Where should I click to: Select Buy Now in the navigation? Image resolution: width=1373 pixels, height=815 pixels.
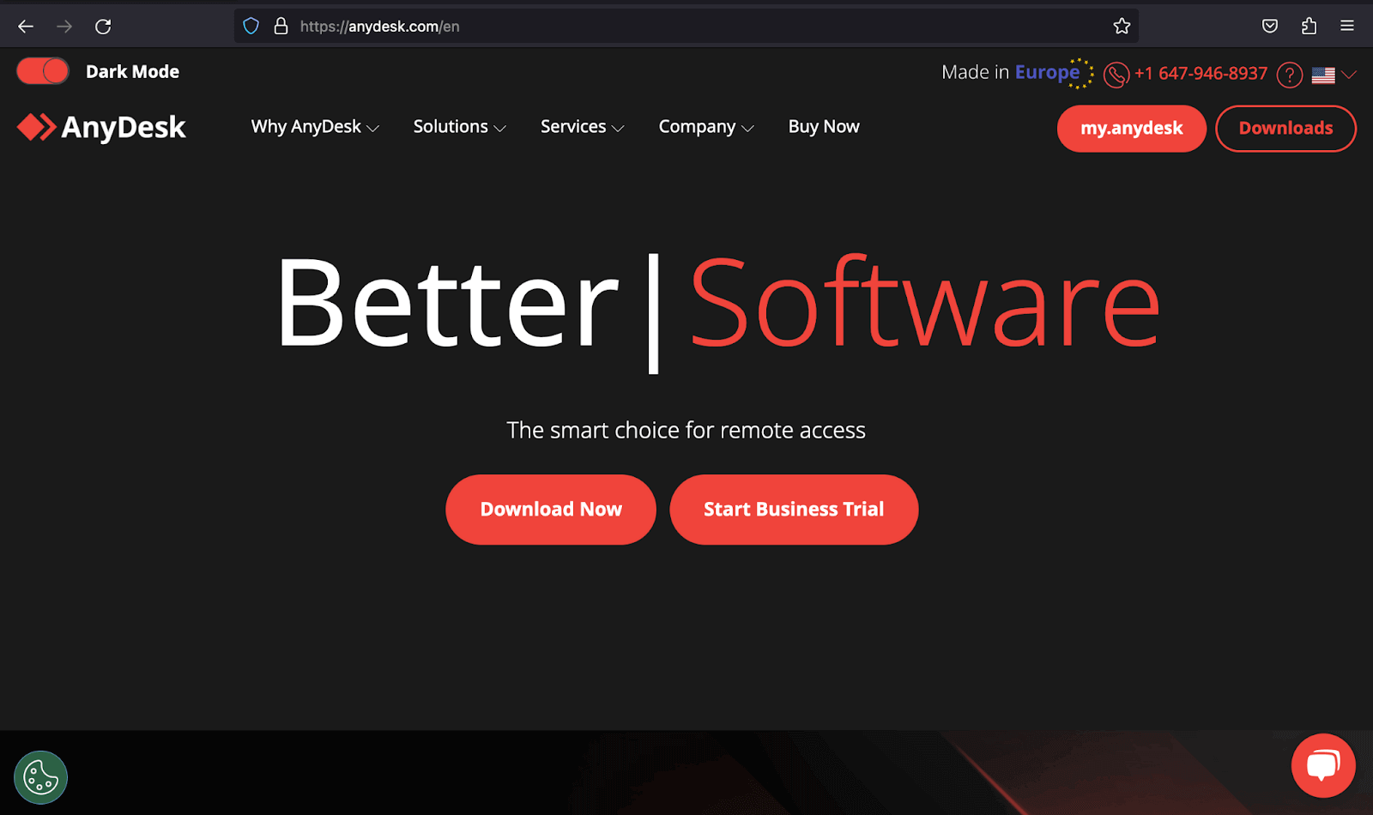click(x=823, y=126)
